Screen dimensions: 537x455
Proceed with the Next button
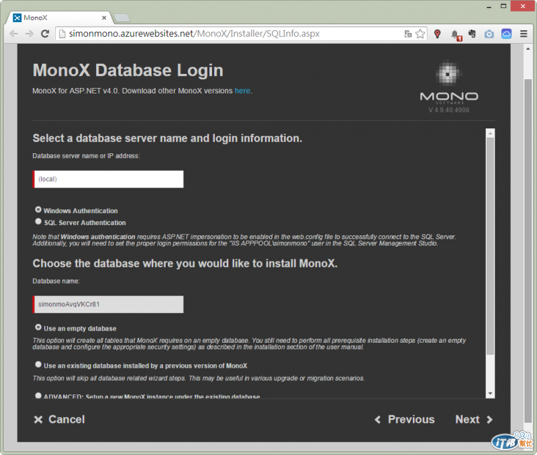click(474, 419)
